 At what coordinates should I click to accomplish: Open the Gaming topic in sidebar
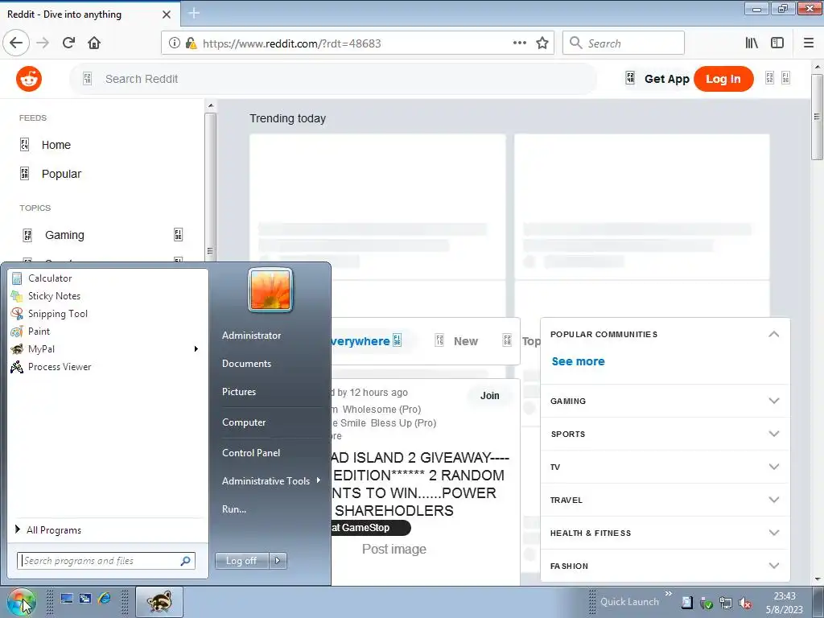pyautogui.click(x=64, y=235)
